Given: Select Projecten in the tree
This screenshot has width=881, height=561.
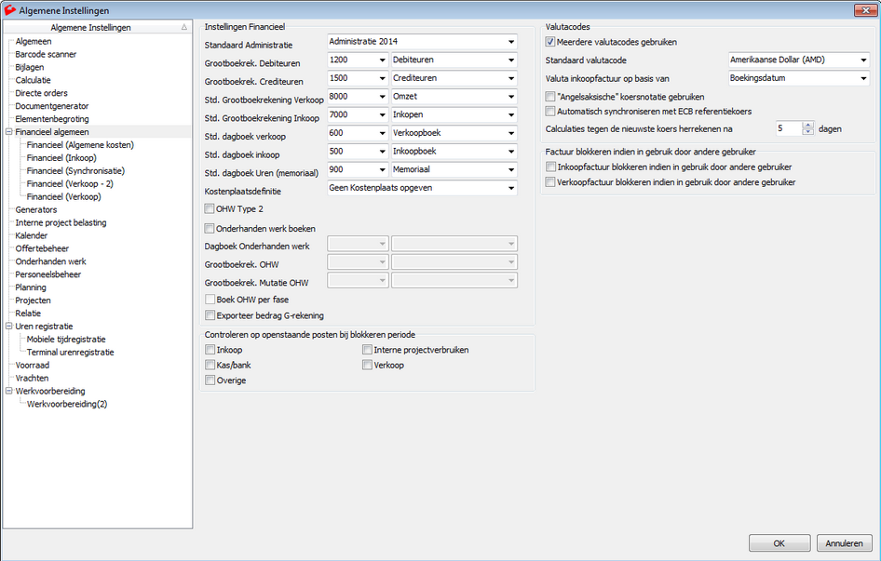Looking at the screenshot, I should [x=33, y=301].
